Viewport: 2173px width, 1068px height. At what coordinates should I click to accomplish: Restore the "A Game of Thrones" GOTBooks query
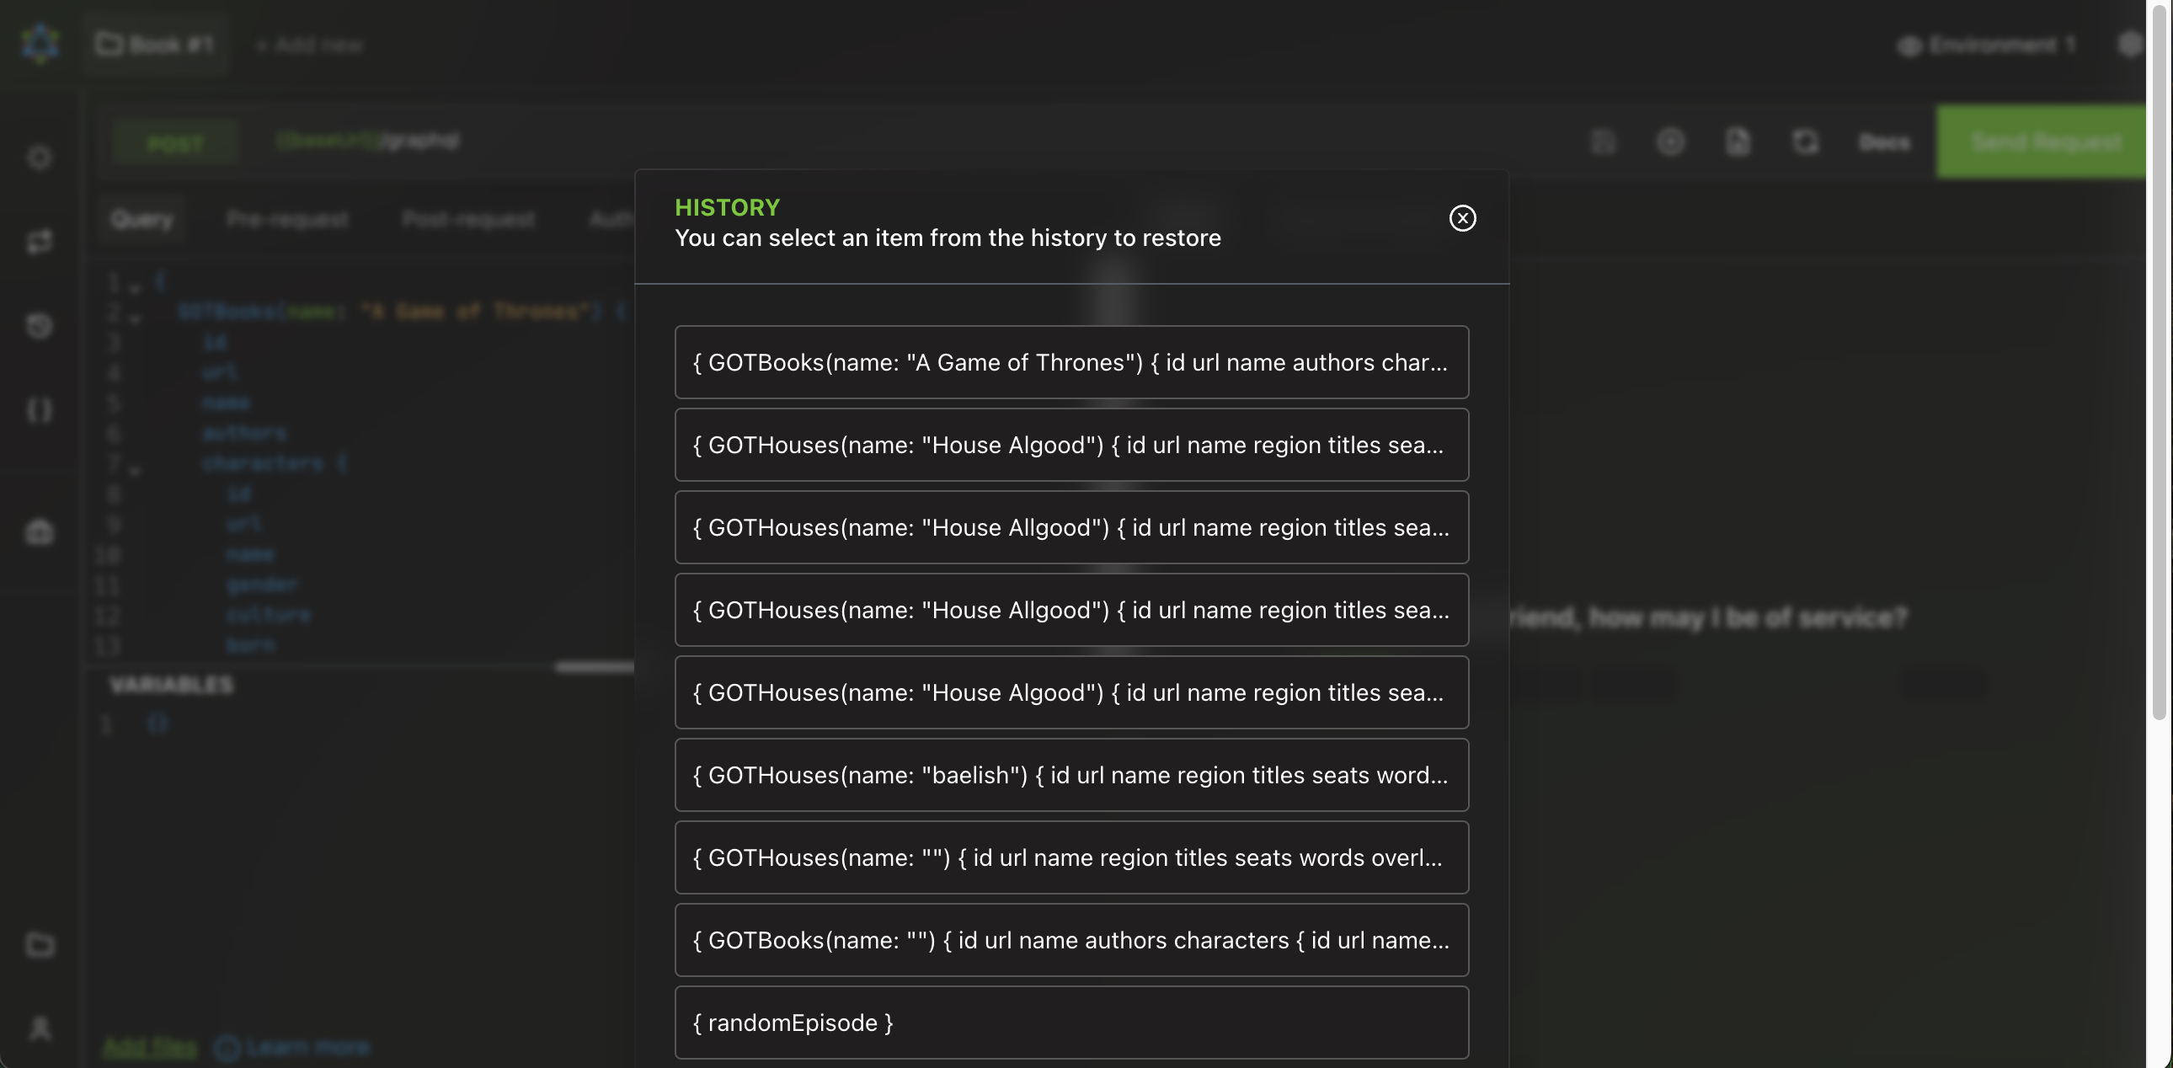pos(1070,363)
